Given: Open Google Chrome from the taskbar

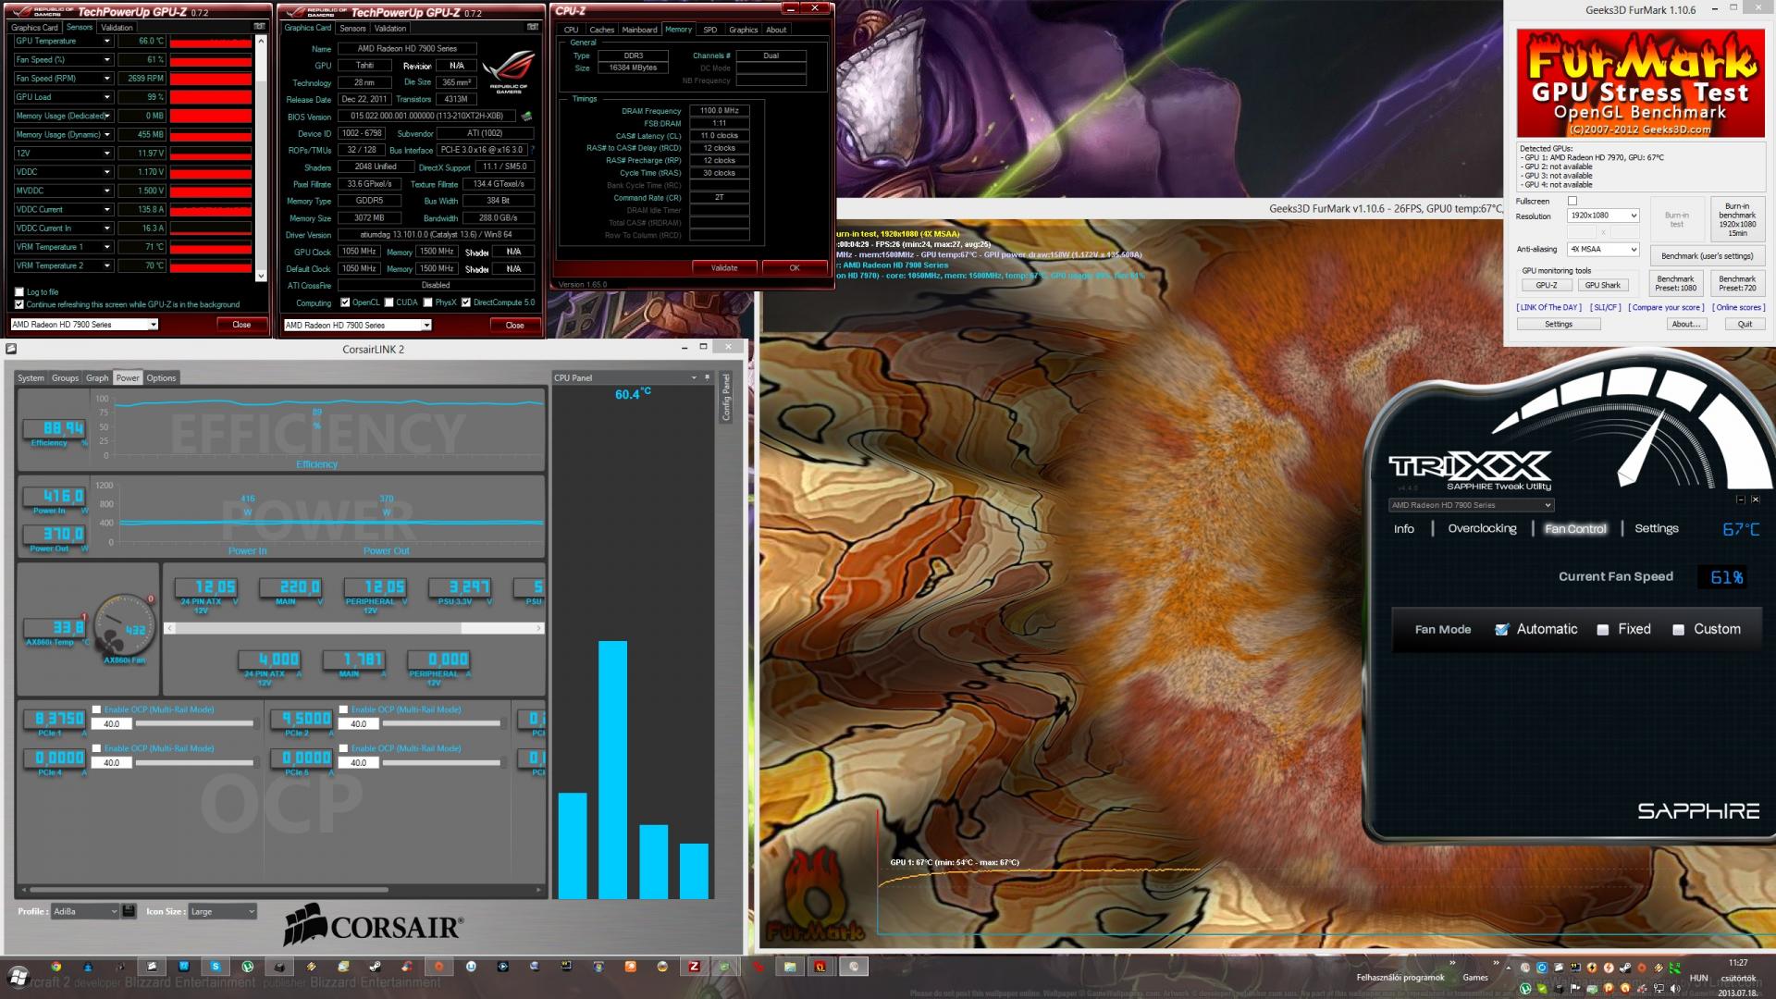Looking at the screenshot, I should pyautogui.click(x=56, y=967).
